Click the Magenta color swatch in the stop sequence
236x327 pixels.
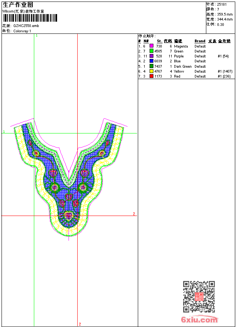click(x=151, y=46)
